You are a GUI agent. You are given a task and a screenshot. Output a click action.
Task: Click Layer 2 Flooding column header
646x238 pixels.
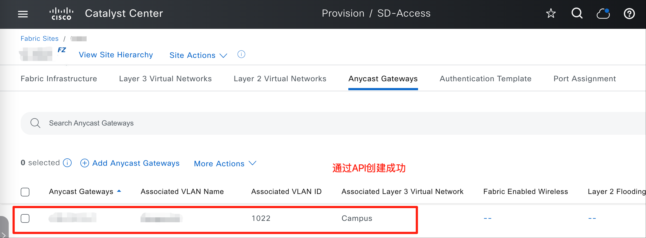[x=617, y=192]
